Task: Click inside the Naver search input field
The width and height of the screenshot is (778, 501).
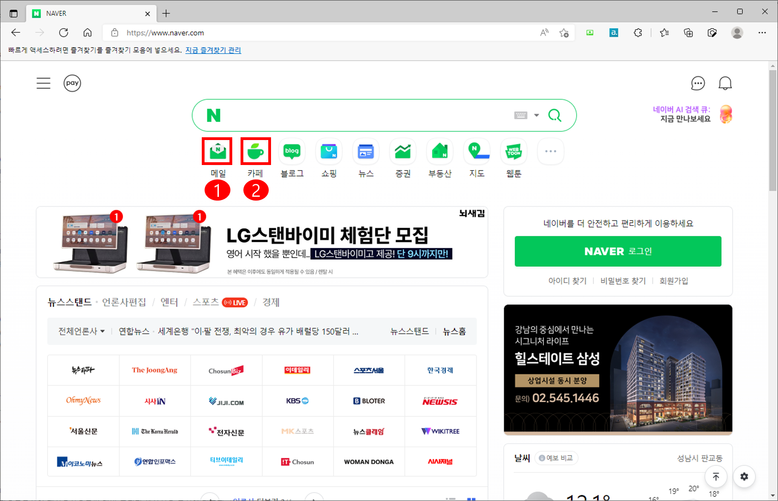Action: pyautogui.click(x=365, y=115)
